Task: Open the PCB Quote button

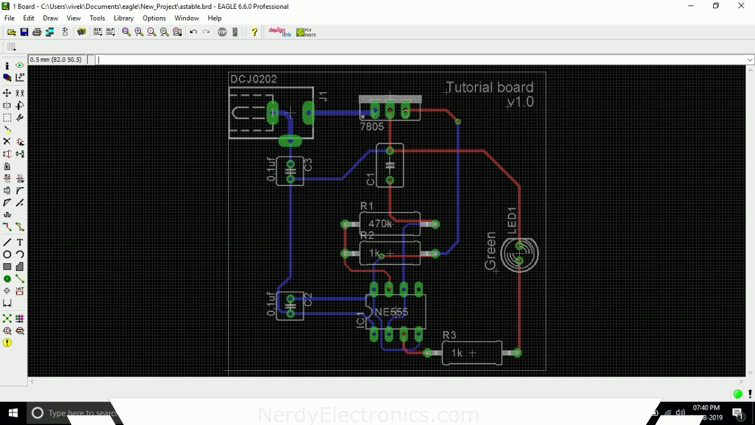Action: pyautogui.click(x=306, y=32)
